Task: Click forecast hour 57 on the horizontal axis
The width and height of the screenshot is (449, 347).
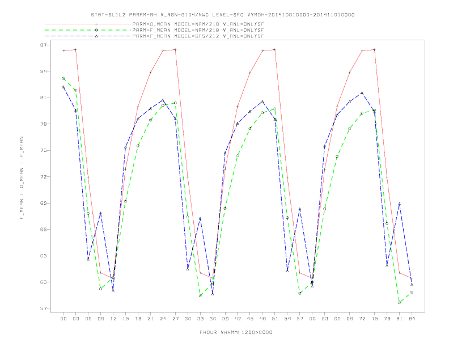Action: pos(300,319)
